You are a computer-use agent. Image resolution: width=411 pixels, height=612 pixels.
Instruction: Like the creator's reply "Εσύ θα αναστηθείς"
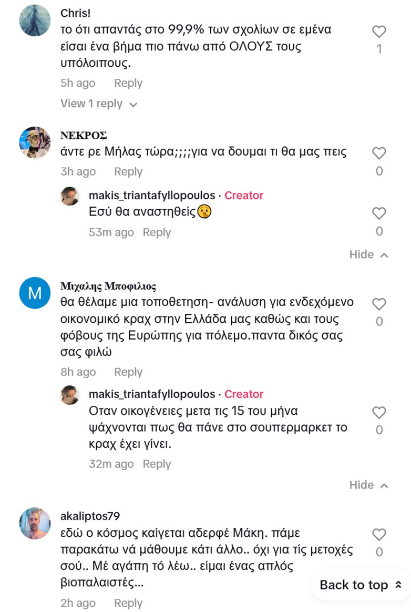tap(379, 213)
